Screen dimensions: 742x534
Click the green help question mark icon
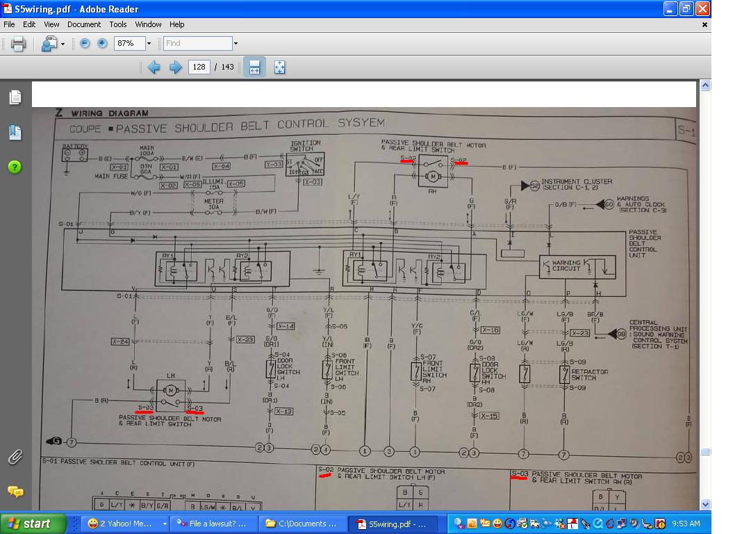(15, 167)
